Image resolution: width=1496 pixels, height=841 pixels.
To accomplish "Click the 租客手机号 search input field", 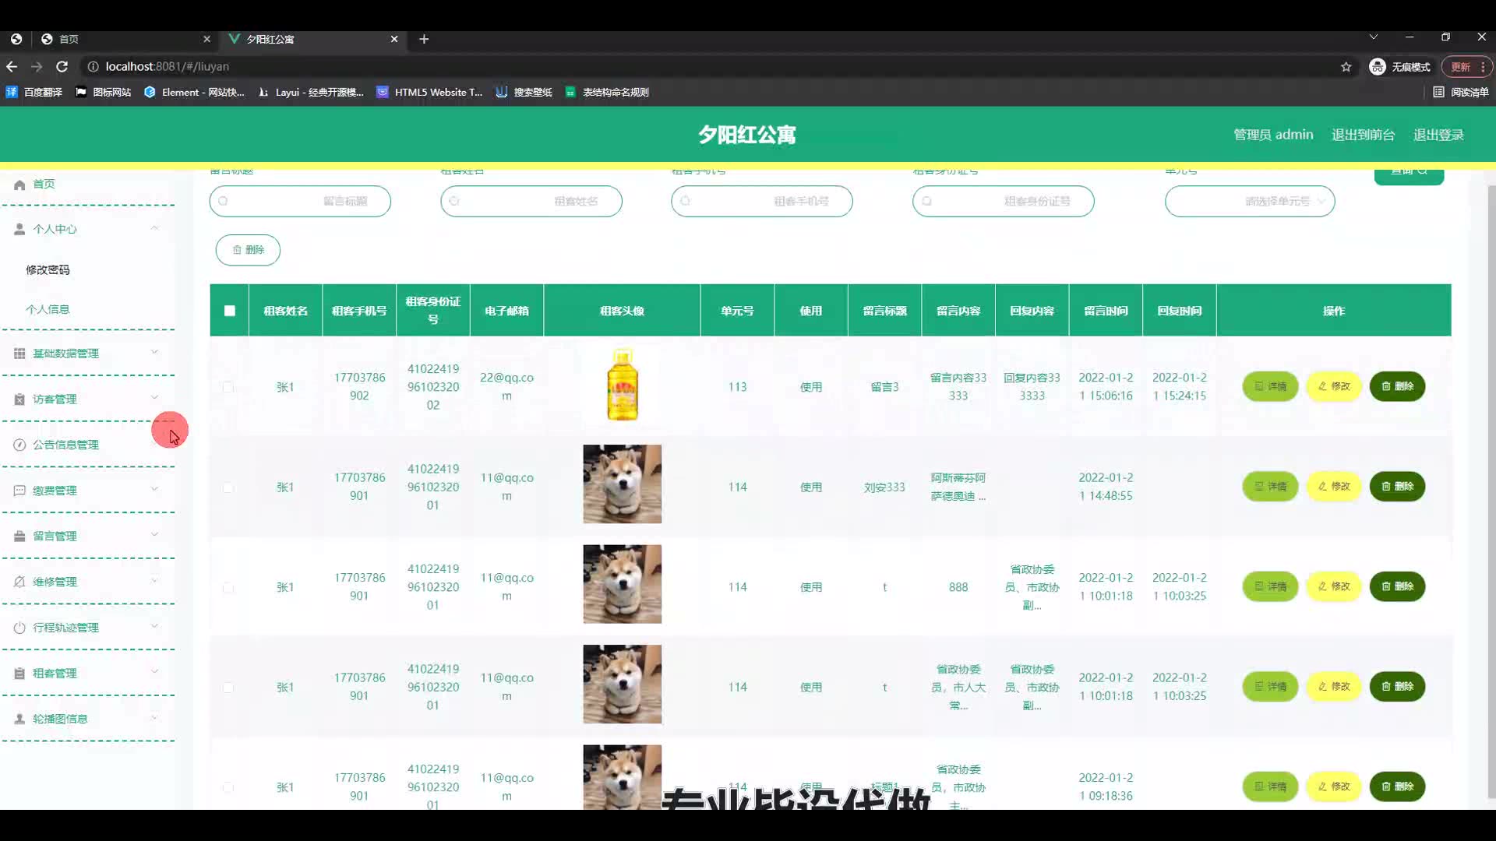I will [x=761, y=201].
